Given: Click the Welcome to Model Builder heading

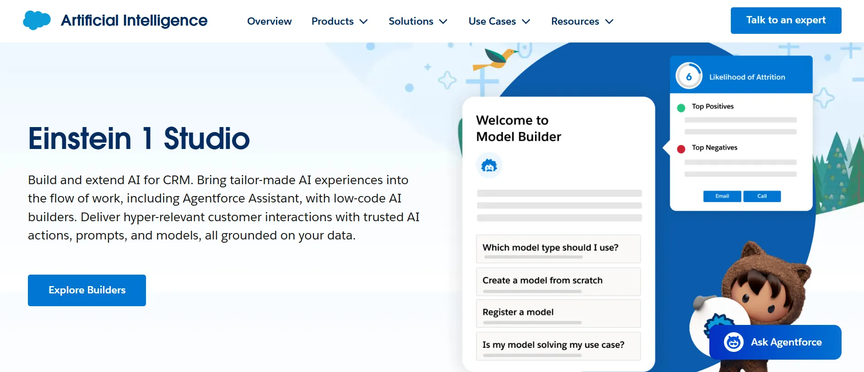Looking at the screenshot, I should pyautogui.click(x=518, y=128).
